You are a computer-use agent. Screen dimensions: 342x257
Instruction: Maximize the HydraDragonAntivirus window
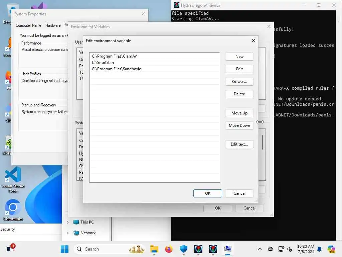pyautogui.click(x=319, y=5)
